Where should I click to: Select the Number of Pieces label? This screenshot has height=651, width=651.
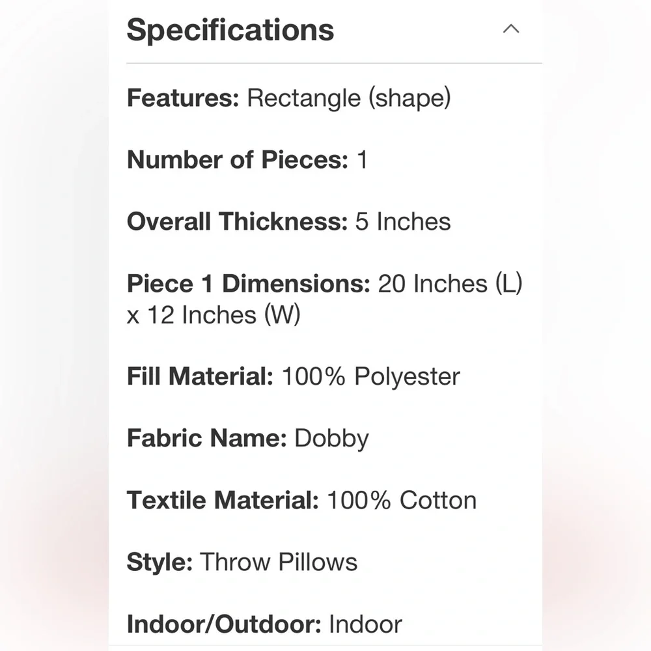point(237,159)
